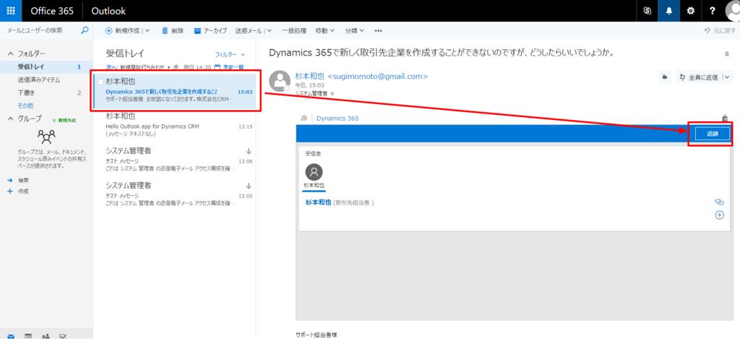This screenshot has width=740, height=339.
Task: Click the Dynamics 365 add-in link
Action: click(338, 118)
